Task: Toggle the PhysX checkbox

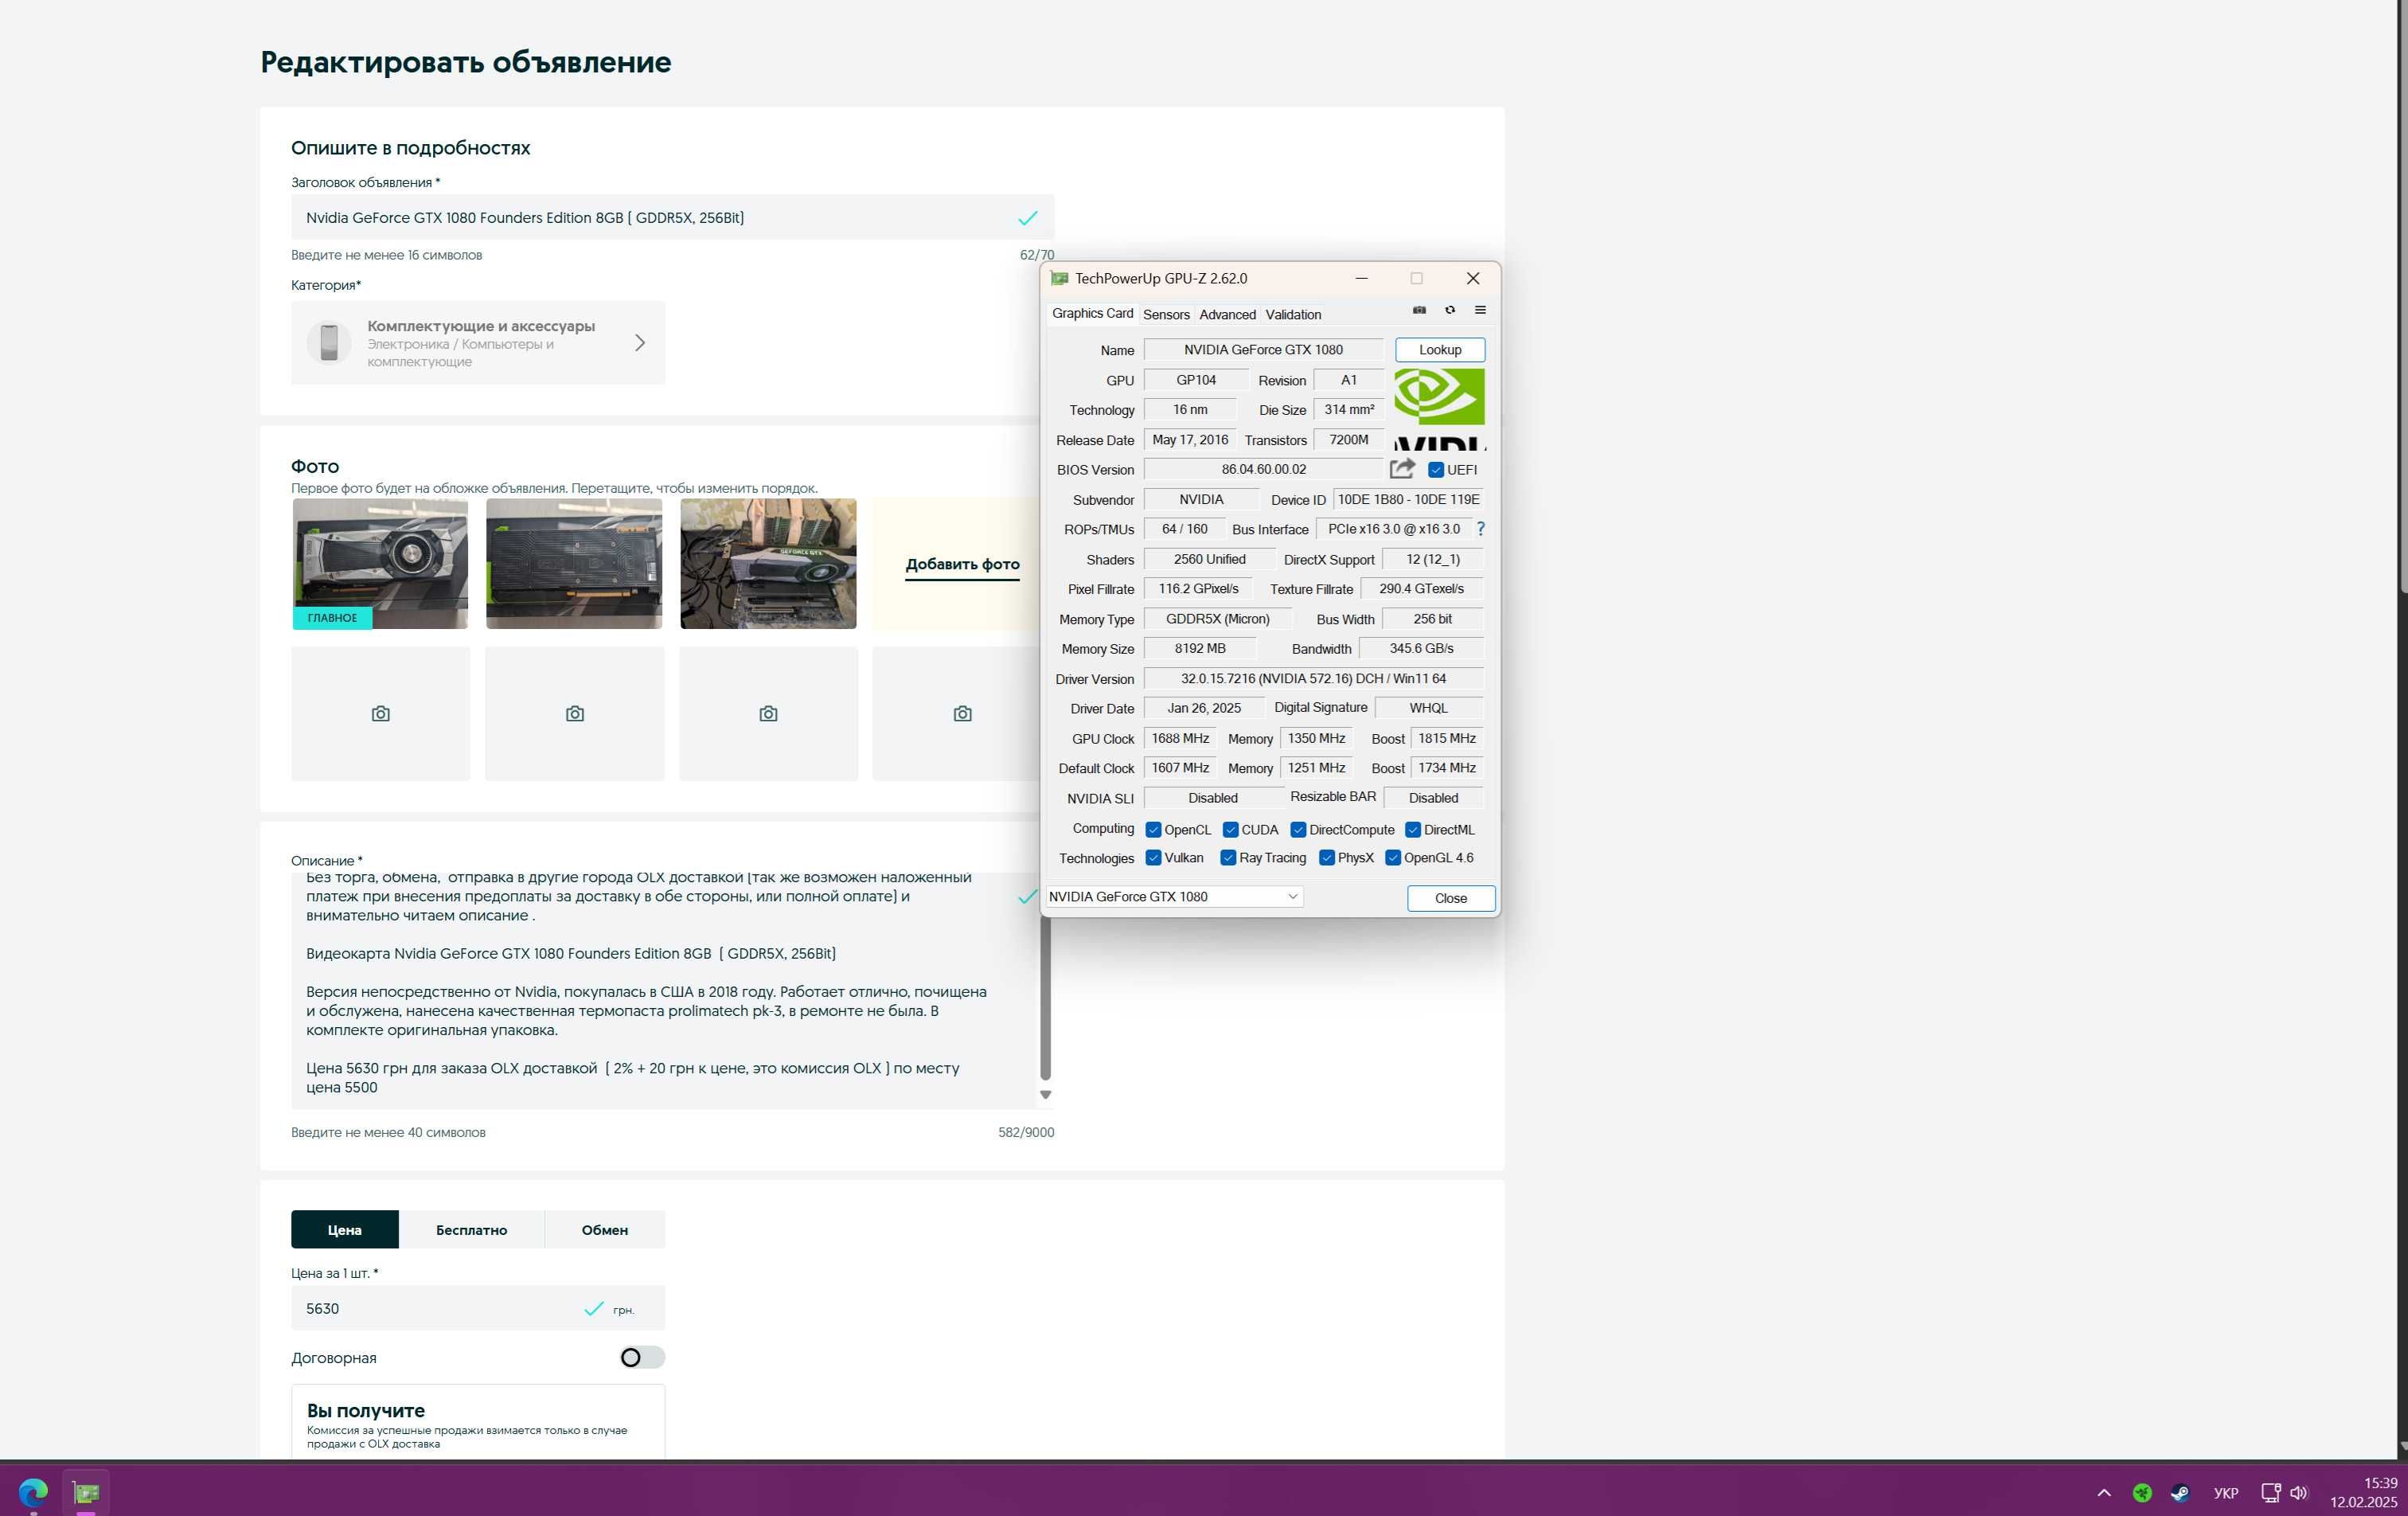Action: coord(1327,858)
